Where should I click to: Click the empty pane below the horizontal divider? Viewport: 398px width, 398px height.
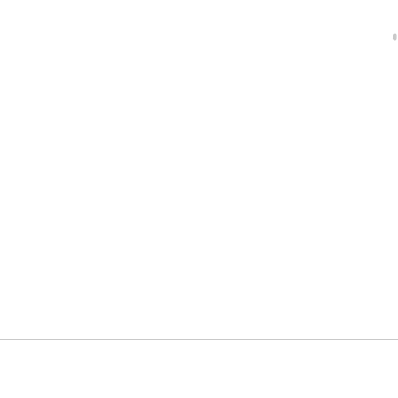[199, 369]
